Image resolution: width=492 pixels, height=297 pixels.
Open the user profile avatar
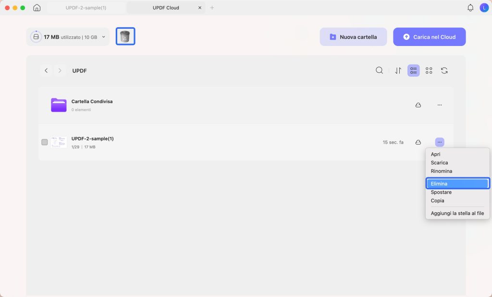tap(484, 8)
